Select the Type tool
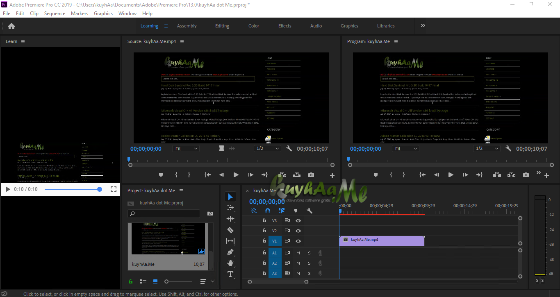560x297 pixels. coord(230,274)
